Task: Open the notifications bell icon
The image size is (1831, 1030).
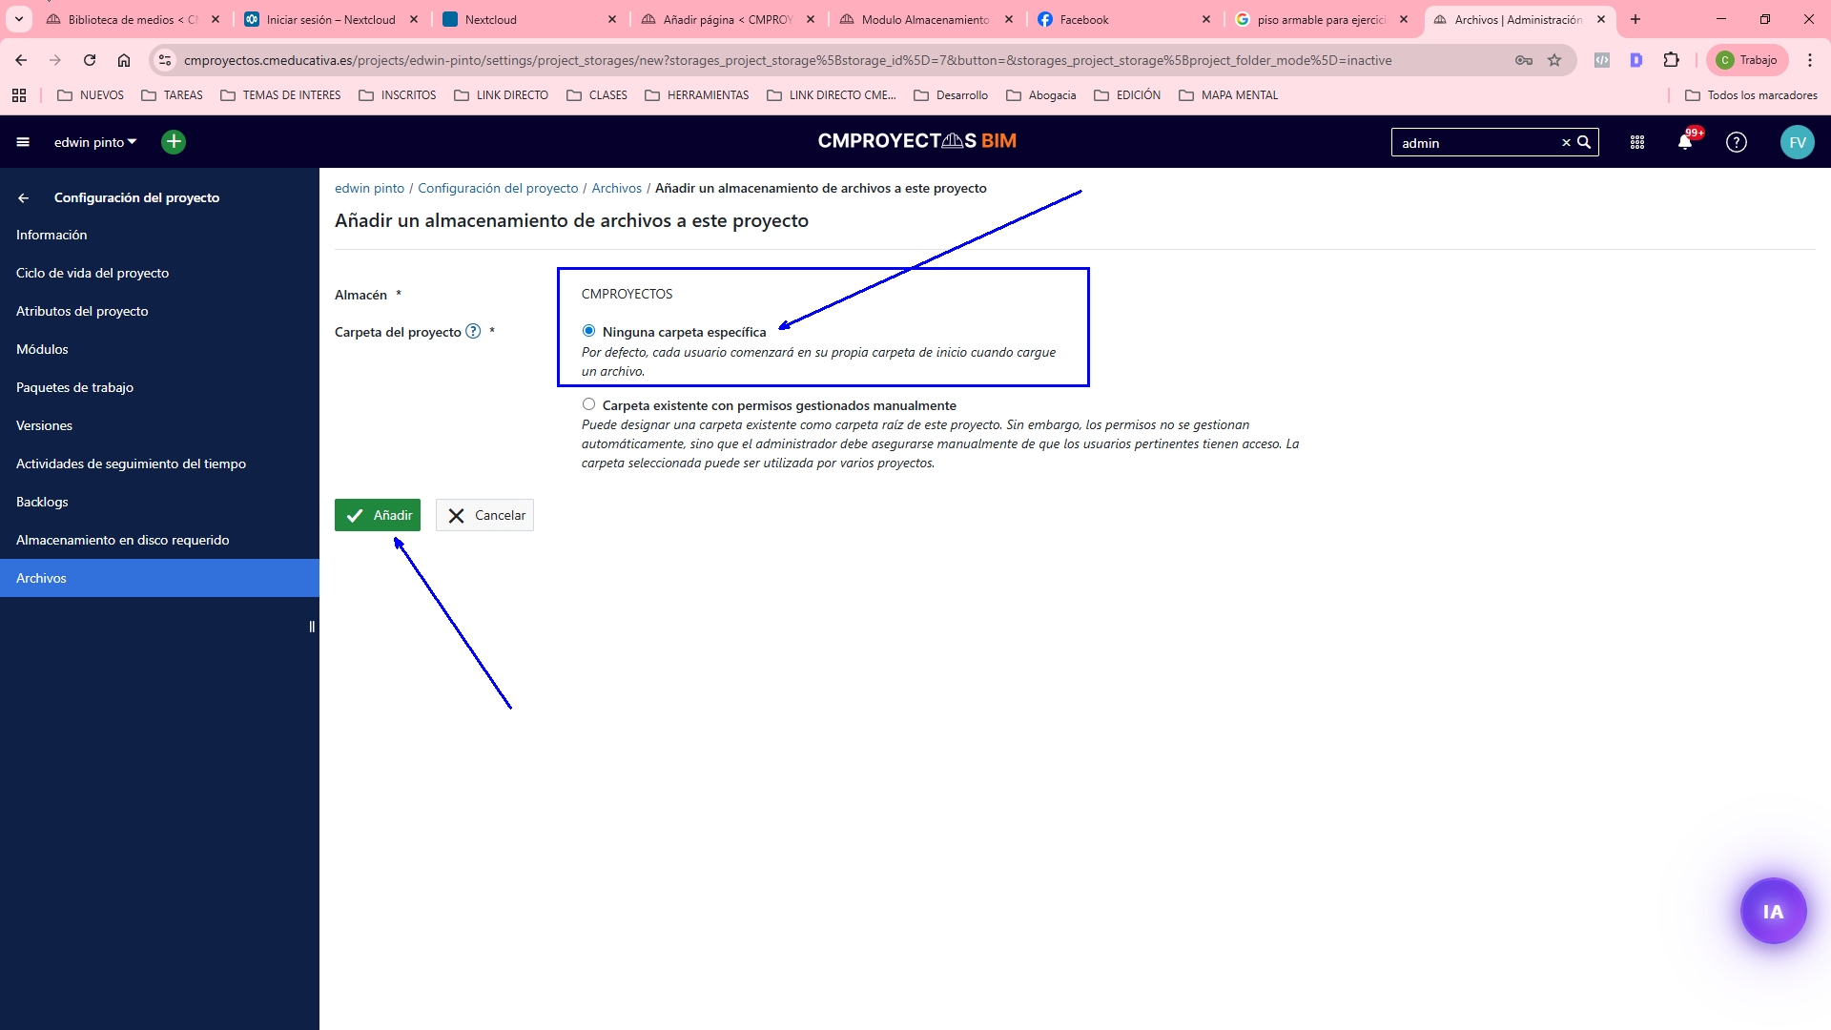Action: coord(1685,142)
